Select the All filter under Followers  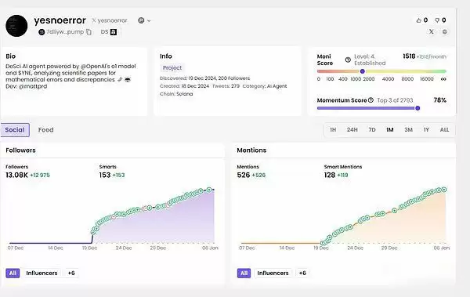[x=13, y=273]
